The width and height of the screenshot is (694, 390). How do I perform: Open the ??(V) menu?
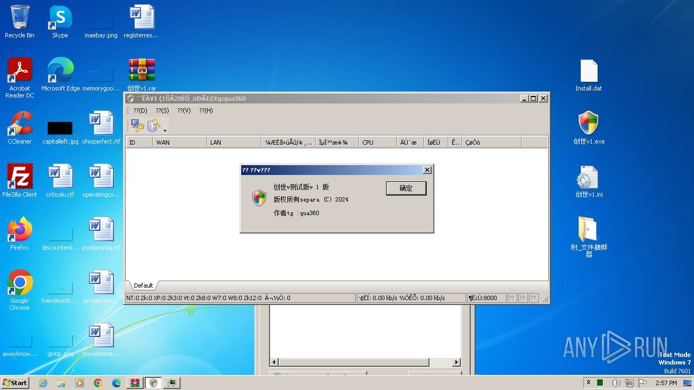(x=184, y=110)
